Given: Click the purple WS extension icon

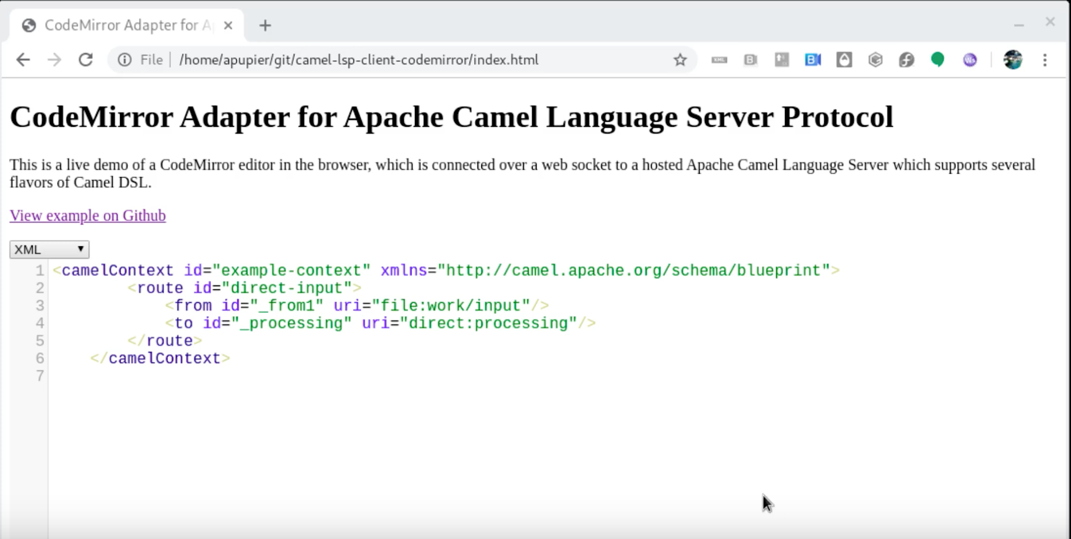Looking at the screenshot, I should tap(969, 60).
